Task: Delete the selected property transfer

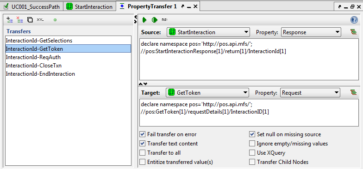Action: (19, 20)
